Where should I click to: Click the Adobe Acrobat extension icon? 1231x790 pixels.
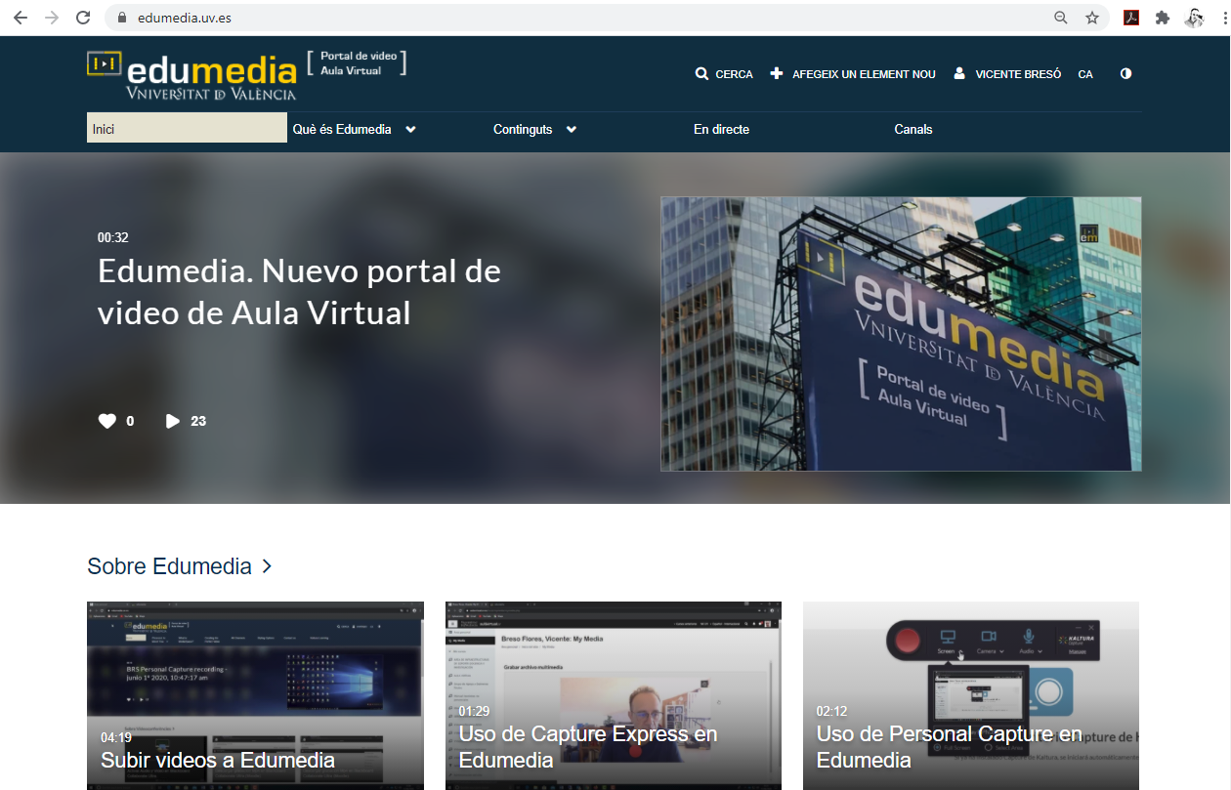coord(1131,18)
